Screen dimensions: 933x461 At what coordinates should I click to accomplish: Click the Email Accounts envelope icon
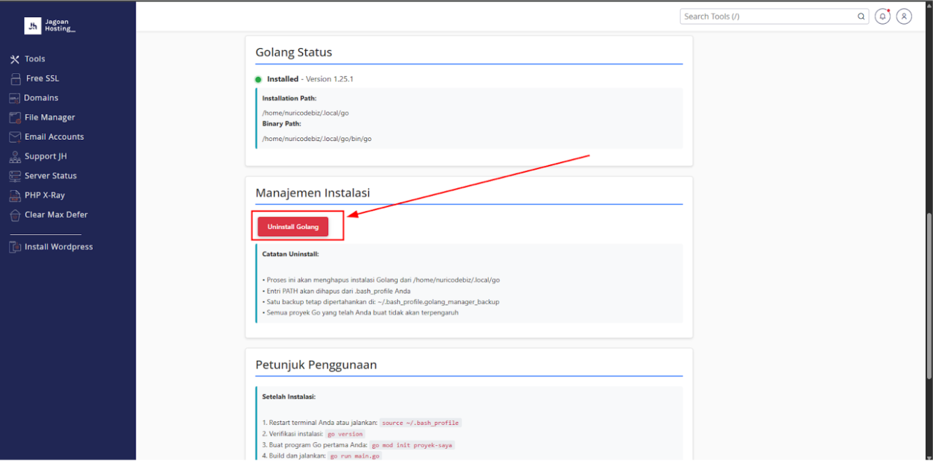pyautogui.click(x=15, y=137)
